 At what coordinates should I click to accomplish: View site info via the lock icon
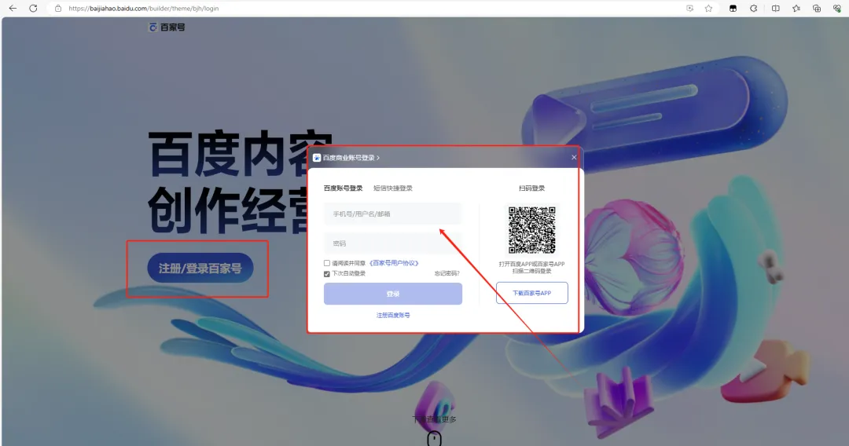tap(58, 8)
